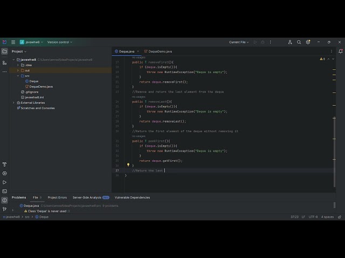Open the Git tool window icon

4,209
